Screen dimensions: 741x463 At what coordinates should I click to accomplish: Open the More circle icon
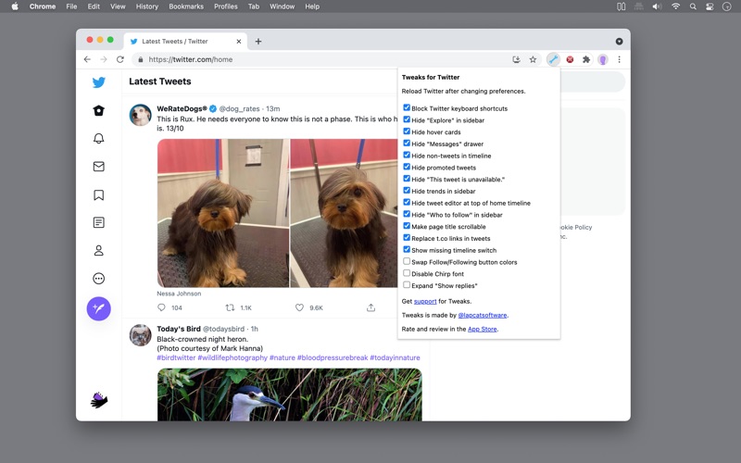[99, 279]
